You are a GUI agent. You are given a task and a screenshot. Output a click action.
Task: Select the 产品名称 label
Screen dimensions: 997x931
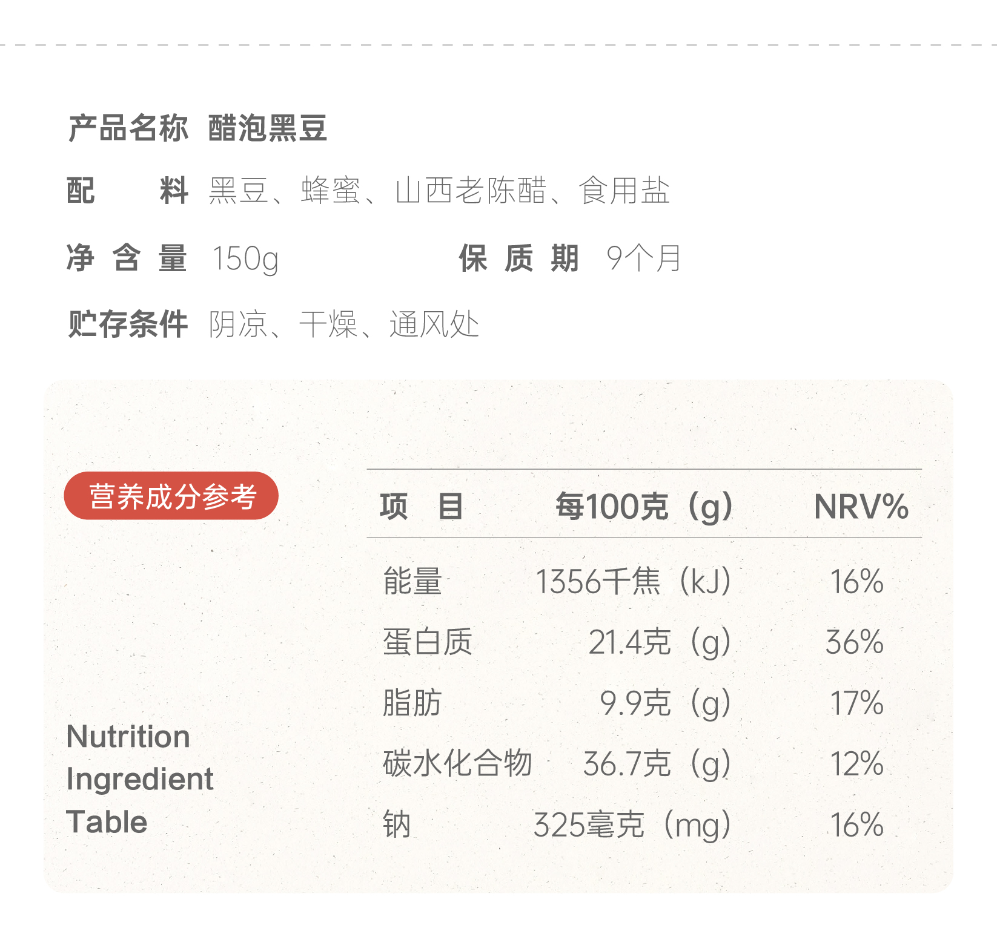point(128,128)
